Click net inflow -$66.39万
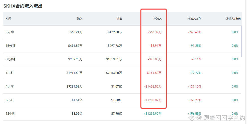 coord(154,32)
